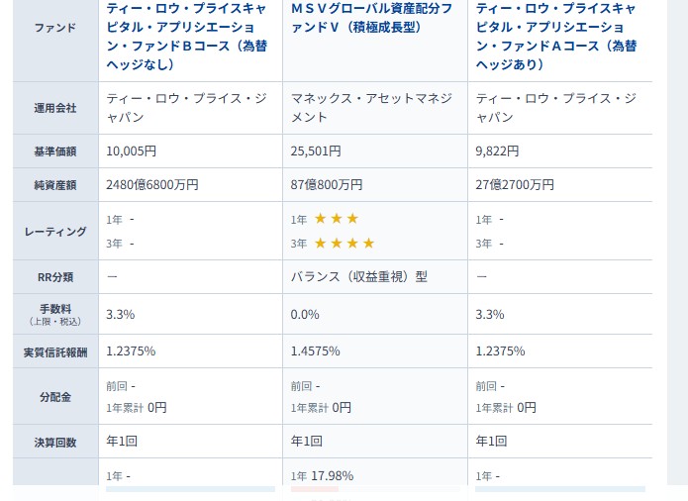Click the 25,501円 base price value
The image size is (688, 501).
coord(316,151)
